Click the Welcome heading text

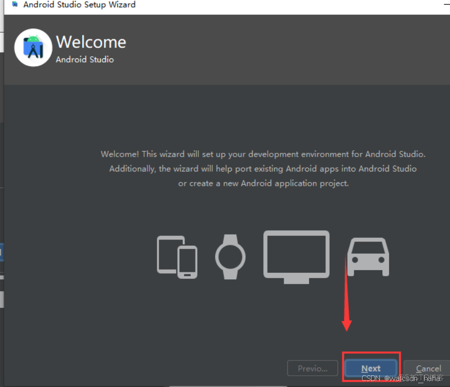coord(91,42)
